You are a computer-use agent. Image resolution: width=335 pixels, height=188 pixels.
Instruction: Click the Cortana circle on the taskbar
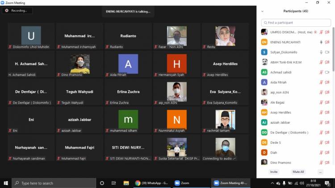tap(102, 183)
